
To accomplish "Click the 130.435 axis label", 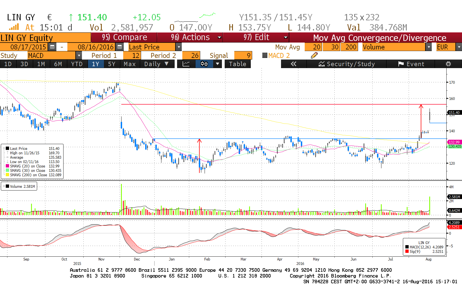I will click(455, 147).
